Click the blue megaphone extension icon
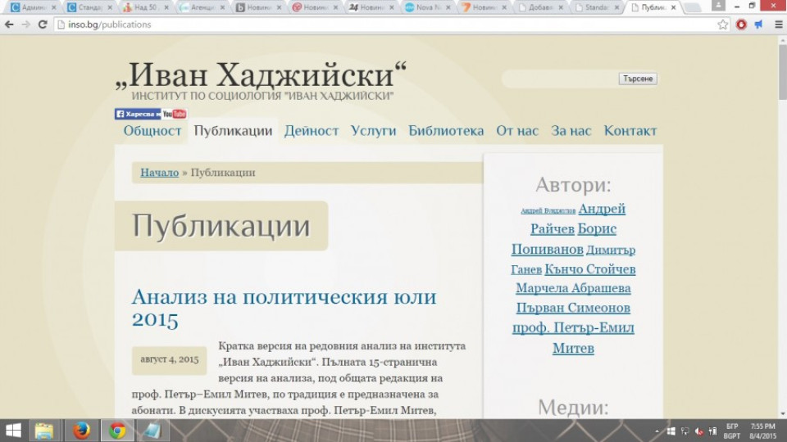The height and width of the screenshot is (442, 787). (x=758, y=24)
